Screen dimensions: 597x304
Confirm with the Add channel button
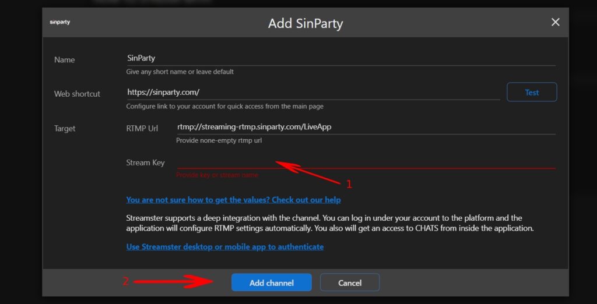(272, 282)
